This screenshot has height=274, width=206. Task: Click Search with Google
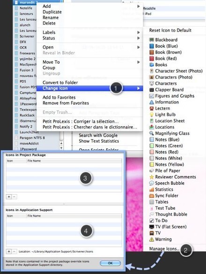click(98, 136)
